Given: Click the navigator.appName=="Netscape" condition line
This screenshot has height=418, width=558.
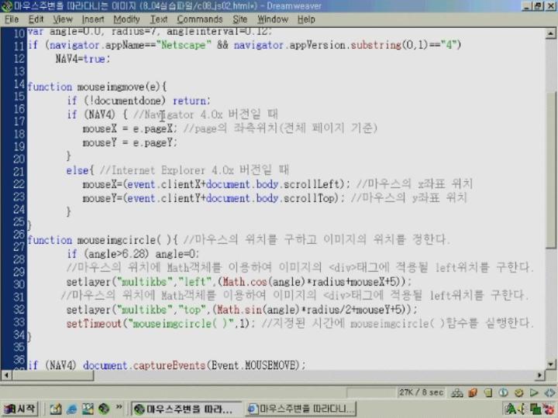Looking at the screenshot, I should (x=244, y=45).
